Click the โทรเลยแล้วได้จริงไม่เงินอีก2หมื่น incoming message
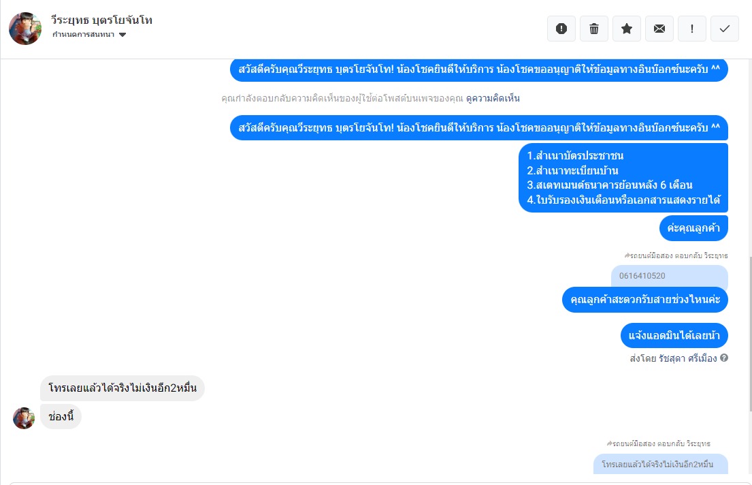Image resolution: width=752 pixels, height=485 pixels. pos(122,388)
